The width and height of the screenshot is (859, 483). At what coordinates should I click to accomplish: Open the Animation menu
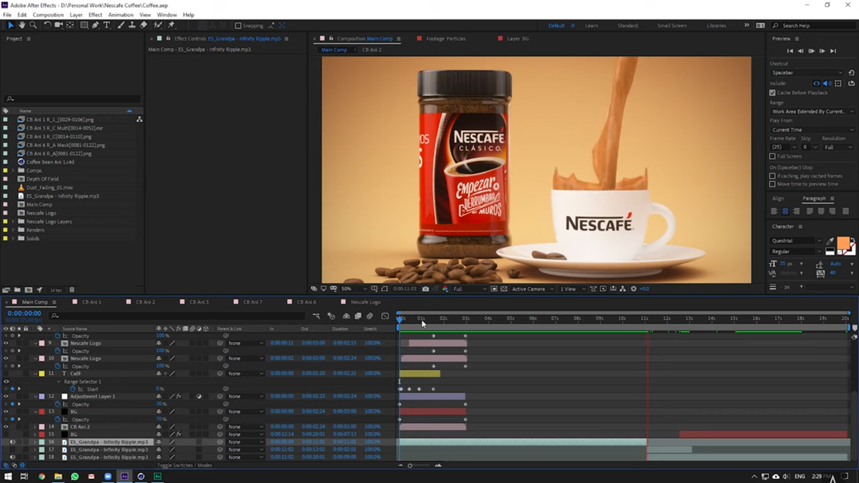click(121, 15)
